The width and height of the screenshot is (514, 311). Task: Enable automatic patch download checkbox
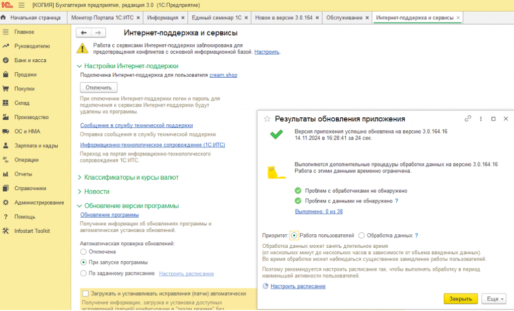pyautogui.click(x=85, y=293)
